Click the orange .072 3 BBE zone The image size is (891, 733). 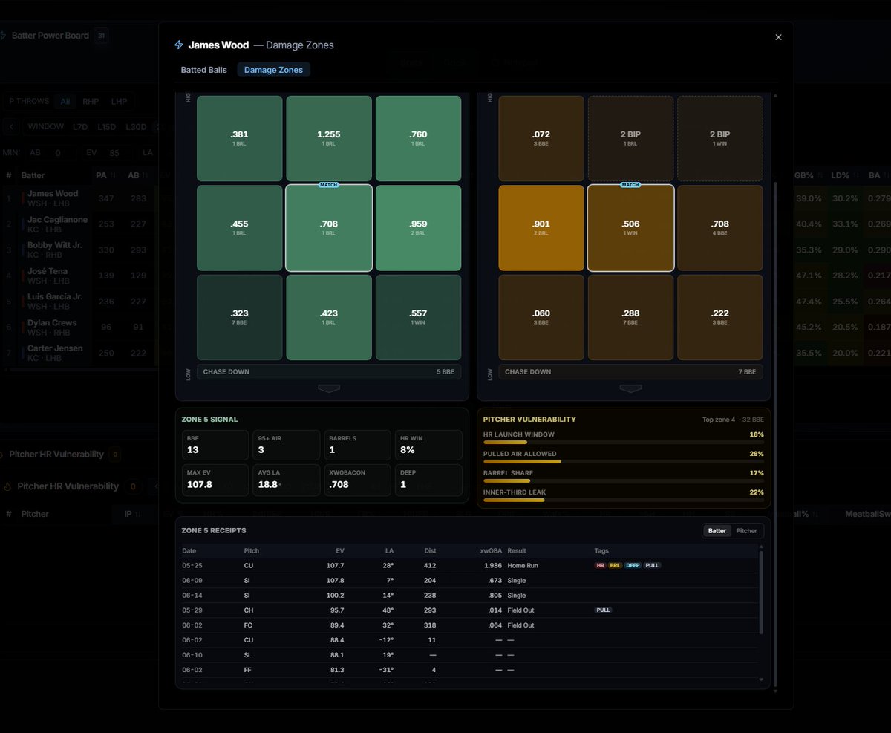pos(541,138)
